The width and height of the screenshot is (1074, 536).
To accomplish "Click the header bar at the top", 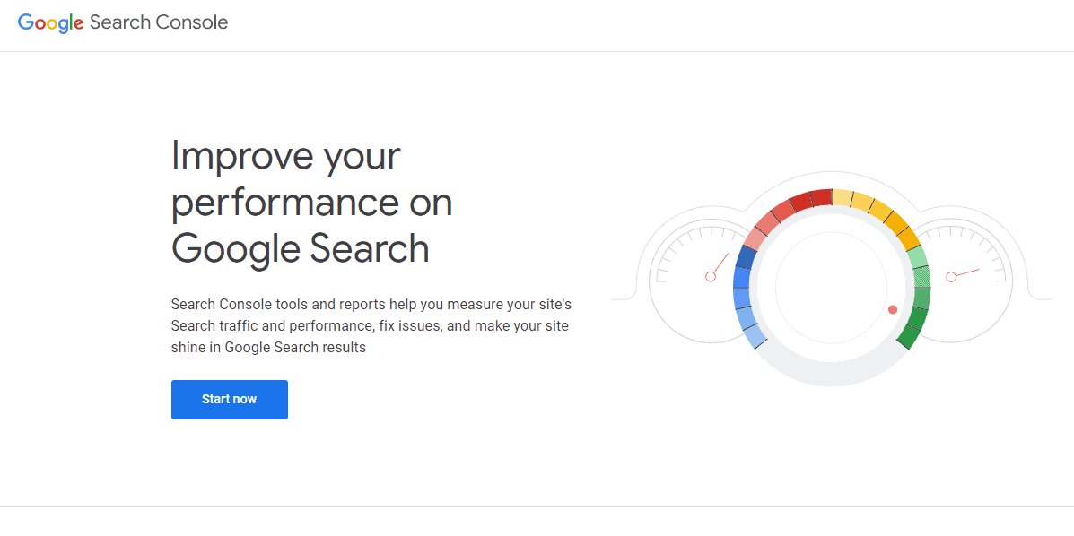I will tap(538, 24).
